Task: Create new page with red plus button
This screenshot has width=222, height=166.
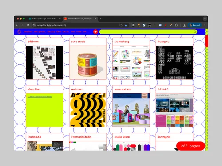Action: pyautogui.click(x=95, y=31)
